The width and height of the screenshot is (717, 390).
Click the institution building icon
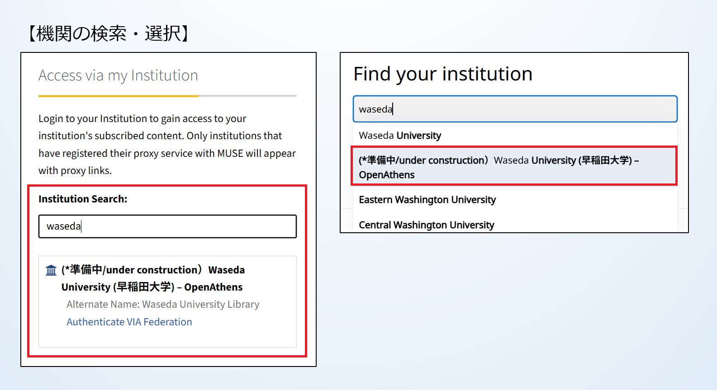51,270
